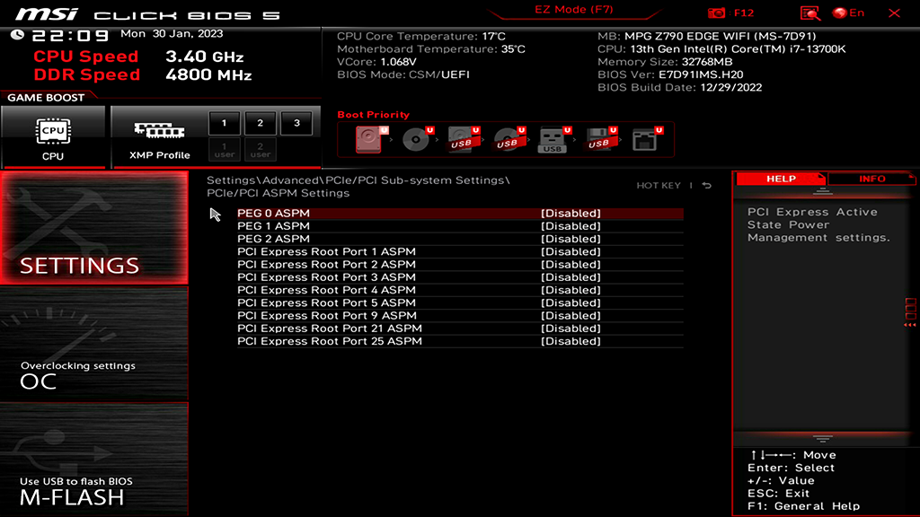Select the USB flash drive boot icon
The image size is (920, 517).
tap(553, 139)
